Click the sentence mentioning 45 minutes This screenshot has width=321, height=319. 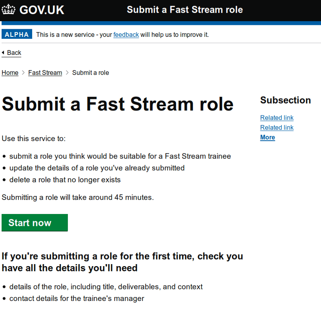click(78, 198)
